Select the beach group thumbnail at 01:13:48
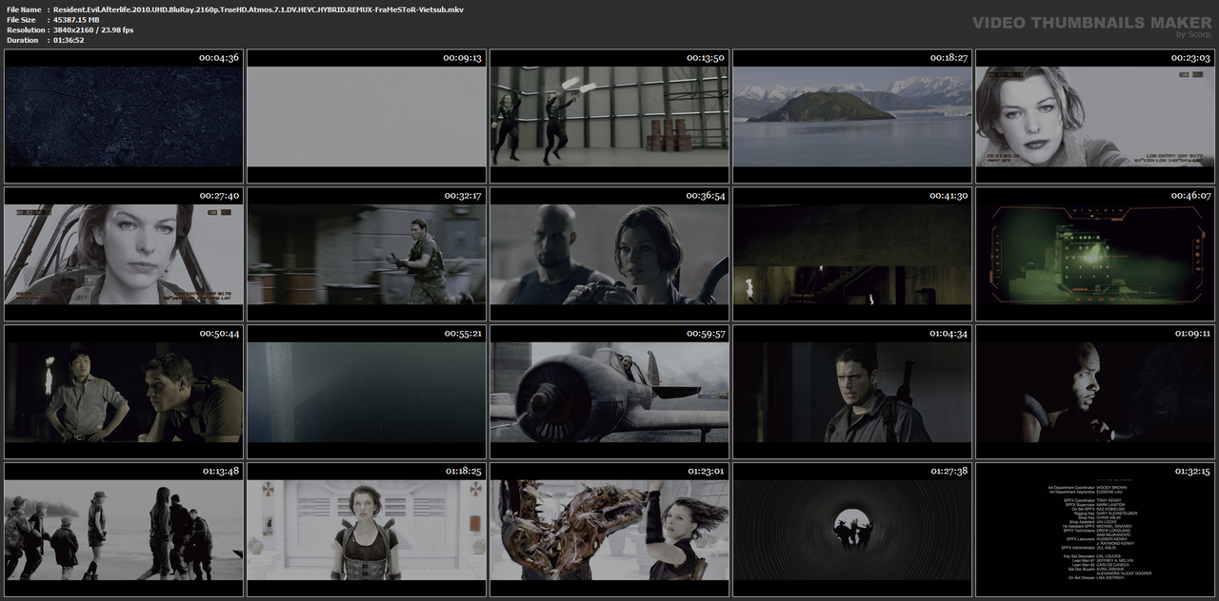The image size is (1219, 601). [124, 530]
